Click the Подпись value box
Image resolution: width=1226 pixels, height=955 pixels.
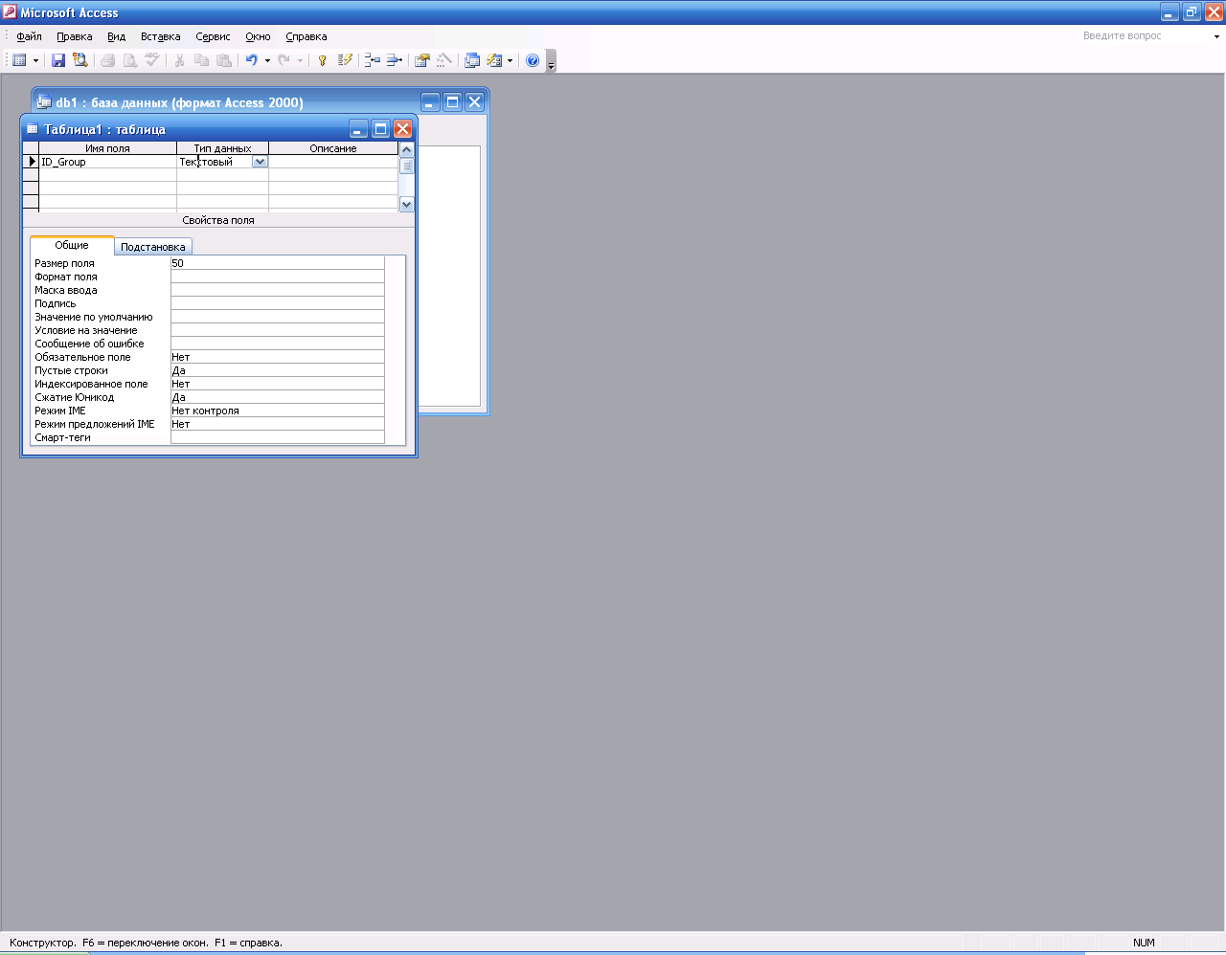click(278, 303)
